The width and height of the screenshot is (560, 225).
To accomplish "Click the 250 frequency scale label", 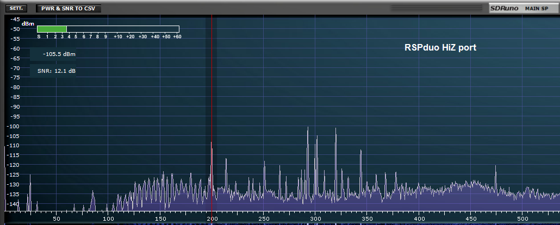I will point(264,218).
